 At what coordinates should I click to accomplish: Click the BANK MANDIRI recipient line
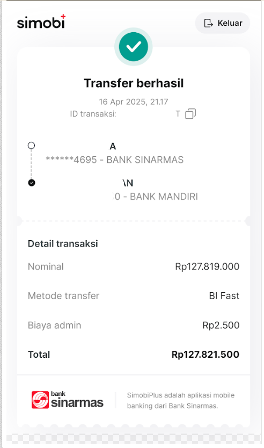coord(156,197)
